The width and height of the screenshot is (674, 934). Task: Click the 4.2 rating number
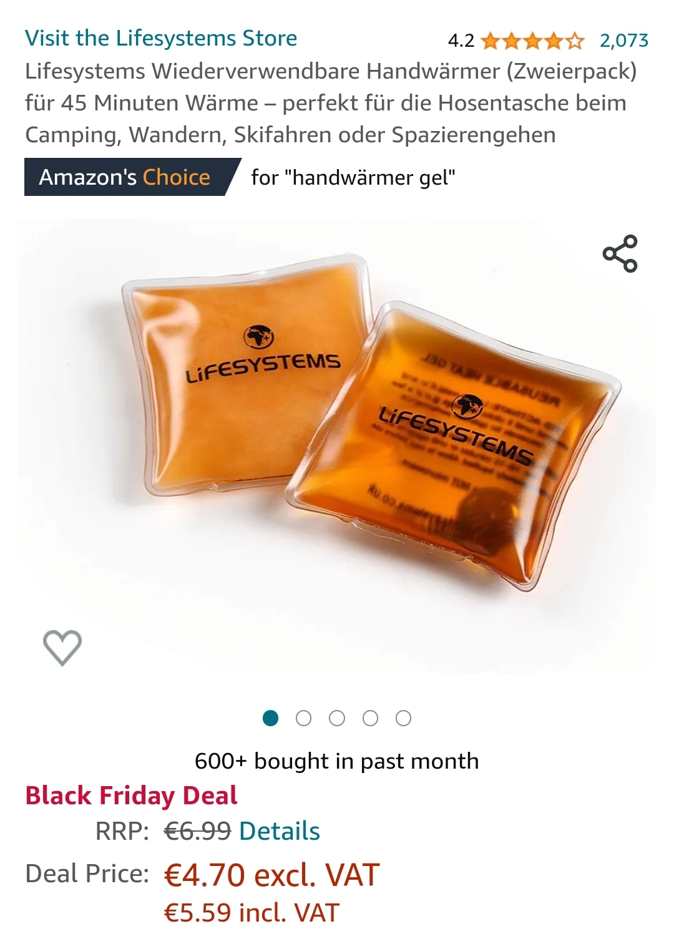pyautogui.click(x=461, y=41)
